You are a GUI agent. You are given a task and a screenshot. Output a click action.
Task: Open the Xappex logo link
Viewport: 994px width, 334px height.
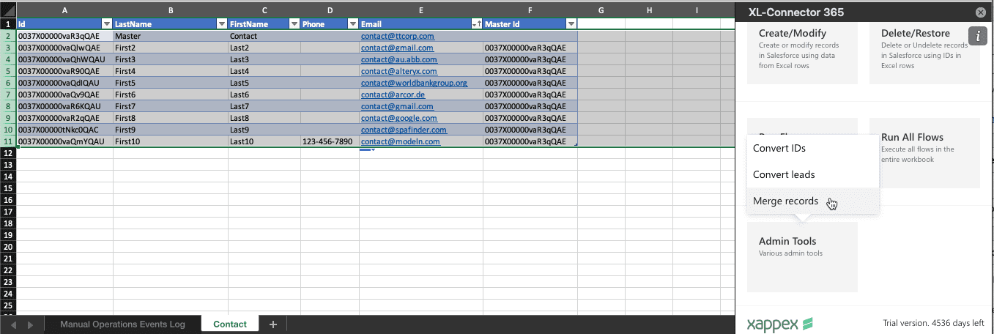(779, 324)
